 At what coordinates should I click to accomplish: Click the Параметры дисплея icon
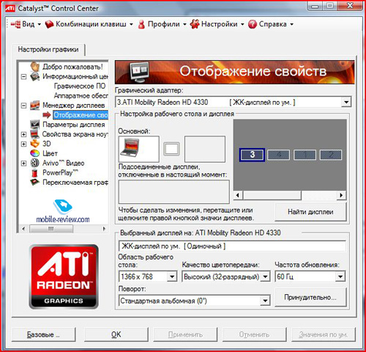pyautogui.click(x=35, y=125)
